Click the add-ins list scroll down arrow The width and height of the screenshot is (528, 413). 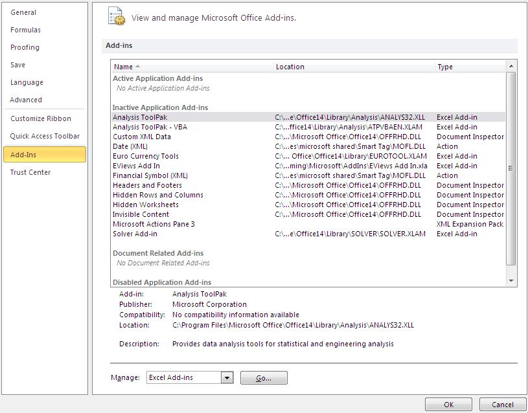point(511,281)
